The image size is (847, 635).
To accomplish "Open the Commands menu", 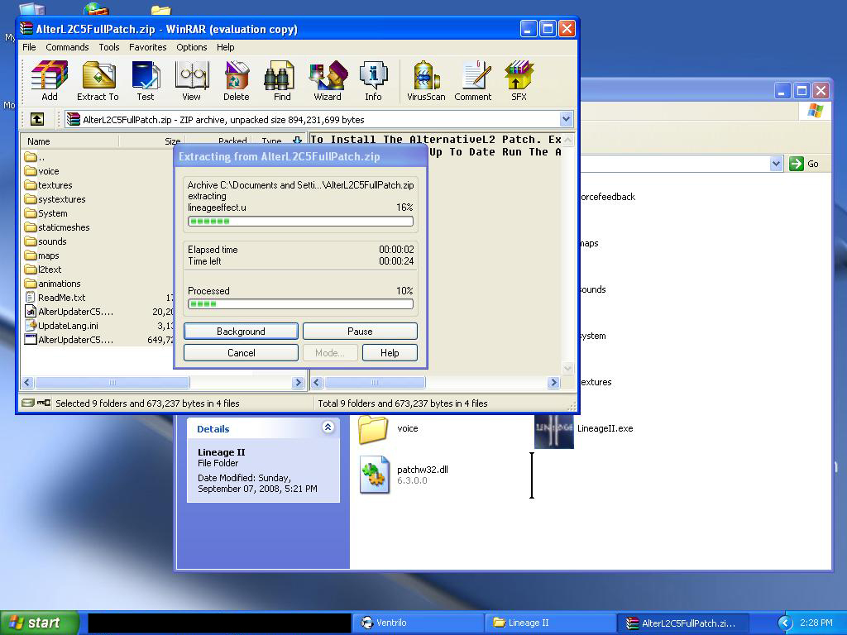I will click(x=67, y=47).
